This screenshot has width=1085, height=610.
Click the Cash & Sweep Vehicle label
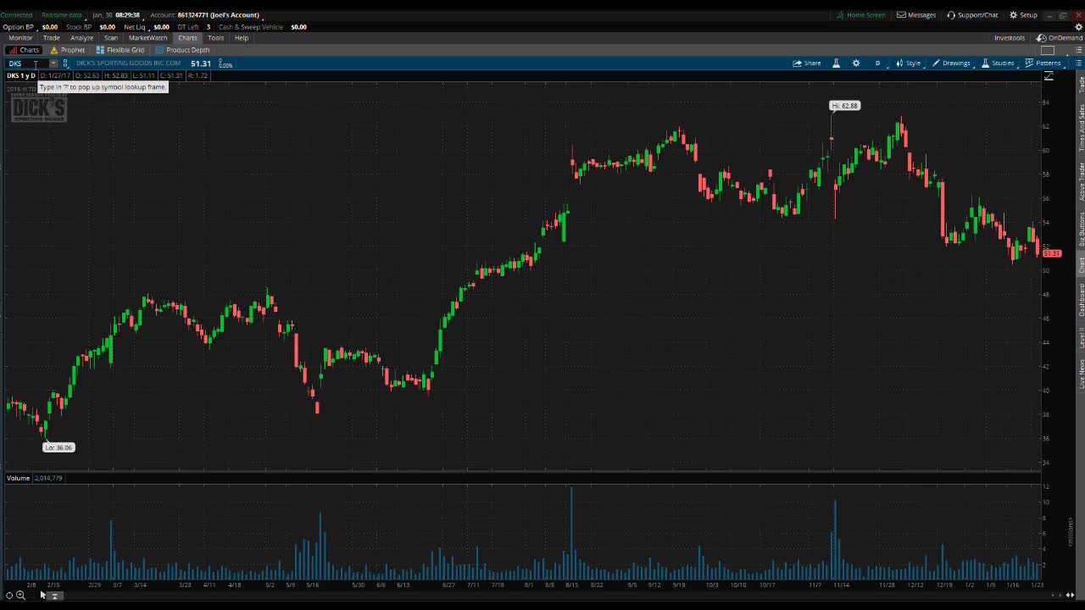pyautogui.click(x=251, y=27)
